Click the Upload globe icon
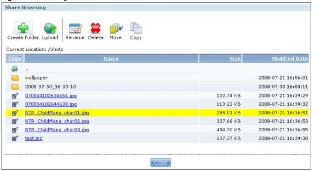312x171 pixels. pyautogui.click(x=50, y=28)
